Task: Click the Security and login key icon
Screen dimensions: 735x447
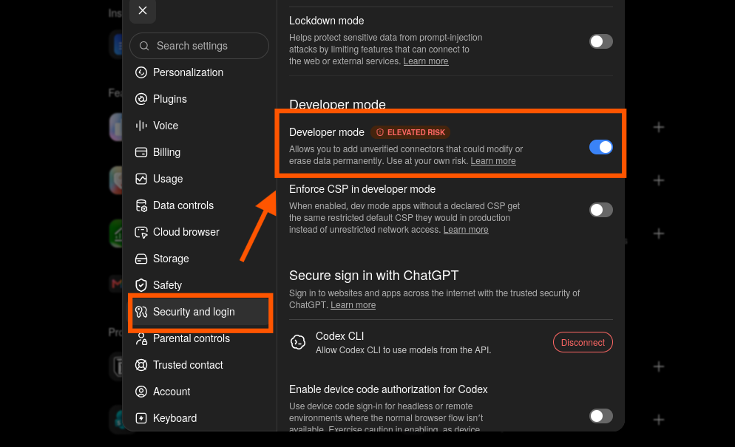Action: click(141, 312)
